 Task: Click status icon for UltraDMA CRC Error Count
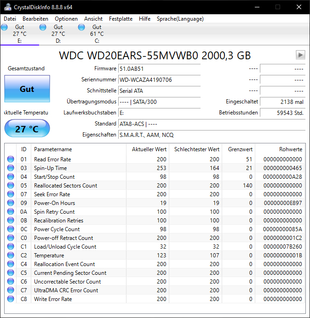(11, 290)
